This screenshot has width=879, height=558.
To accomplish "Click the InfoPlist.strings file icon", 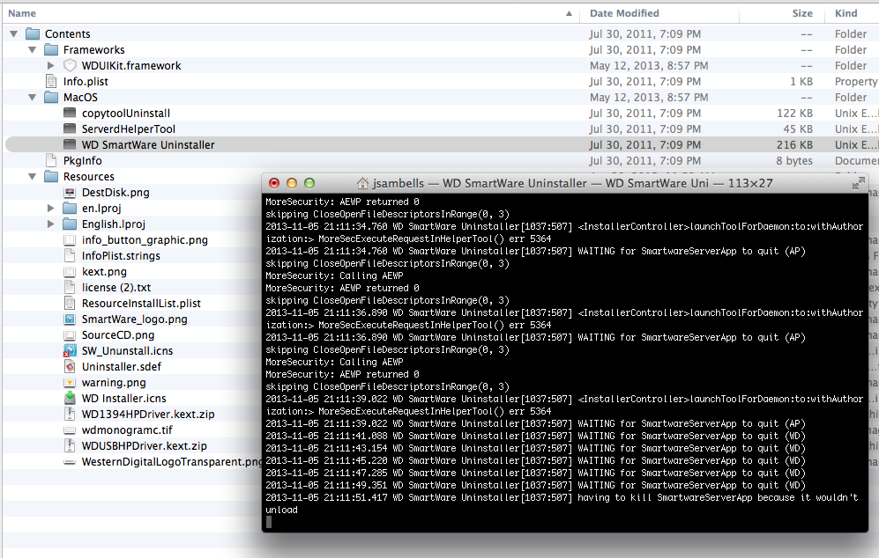I will coord(70,256).
